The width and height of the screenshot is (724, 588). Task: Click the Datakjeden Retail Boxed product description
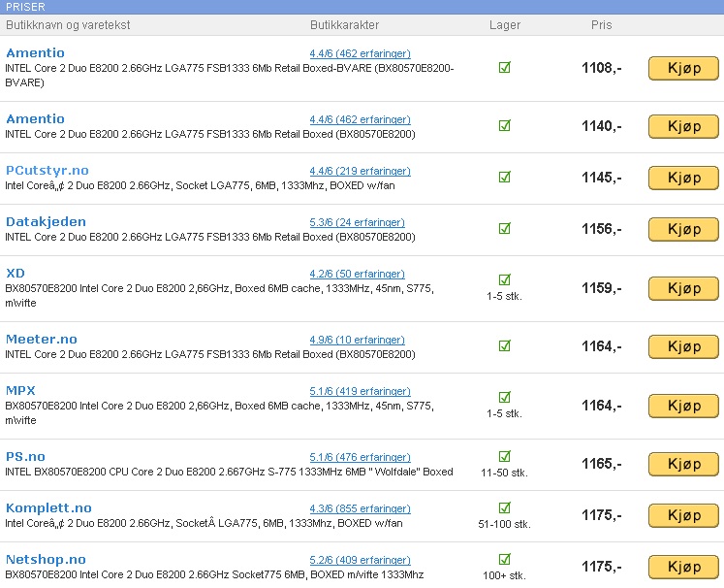pos(210,237)
